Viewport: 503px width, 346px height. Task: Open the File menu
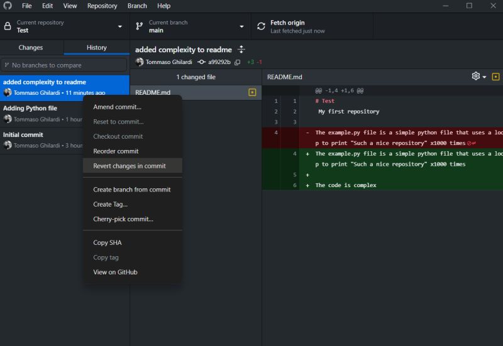[26, 6]
